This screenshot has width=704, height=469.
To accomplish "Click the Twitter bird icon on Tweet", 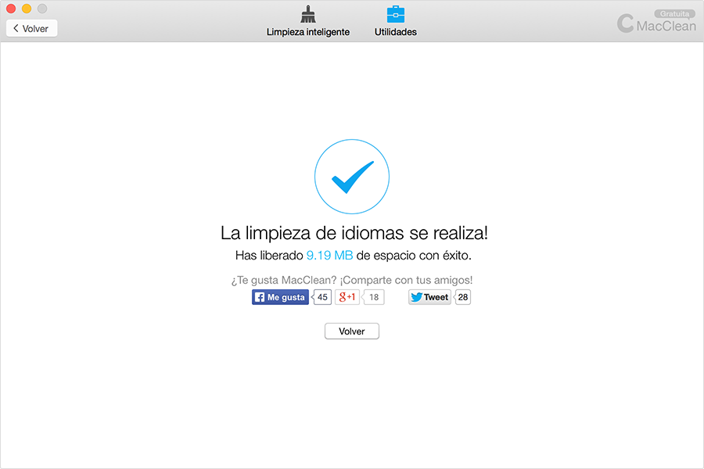I will tap(415, 297).
